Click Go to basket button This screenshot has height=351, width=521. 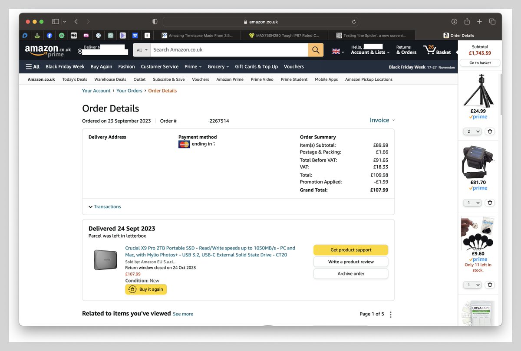(480, 63)
